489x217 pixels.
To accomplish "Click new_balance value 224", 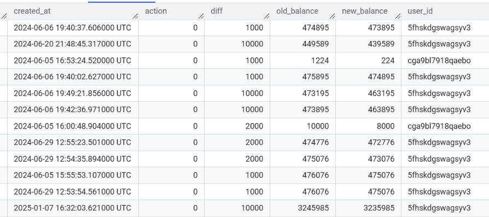I will [388, 61].
